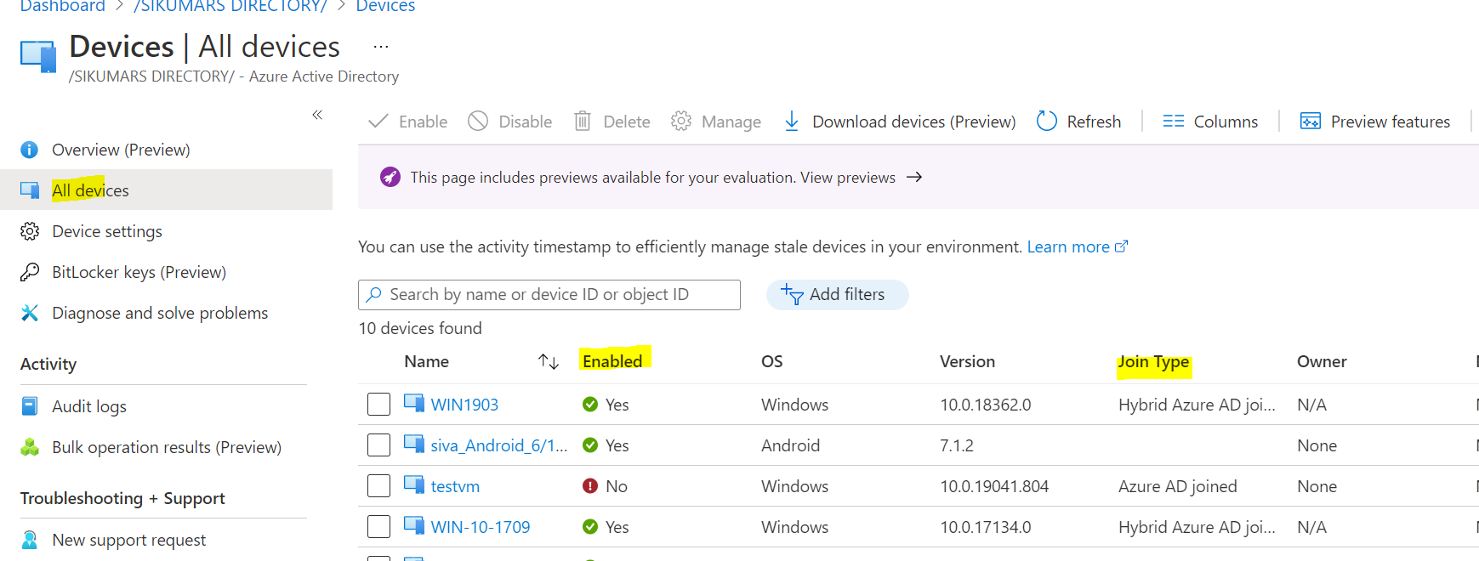Click Bulk operation results (Preview) label
This screenshot has width=1479, height=561.
[x=167, y=447]
